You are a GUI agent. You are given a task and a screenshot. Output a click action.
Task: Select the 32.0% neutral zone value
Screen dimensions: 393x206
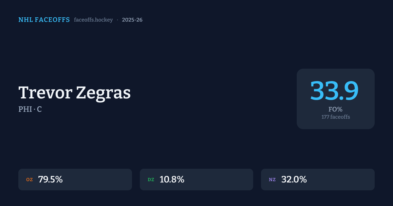pos(294,180)
